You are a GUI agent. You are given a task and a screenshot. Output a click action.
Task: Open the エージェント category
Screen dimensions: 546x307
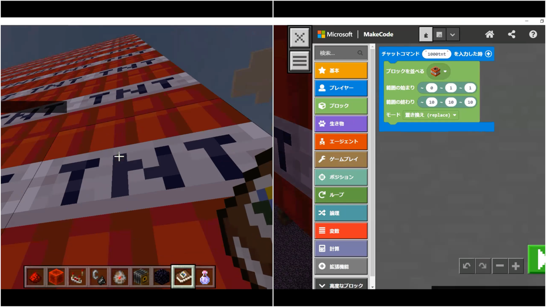(341, 142)
